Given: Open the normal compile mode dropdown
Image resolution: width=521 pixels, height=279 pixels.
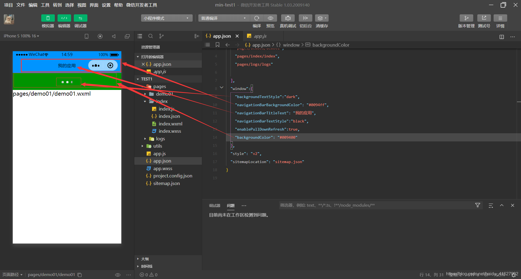Looking at the screenshot, I should 224,18.
